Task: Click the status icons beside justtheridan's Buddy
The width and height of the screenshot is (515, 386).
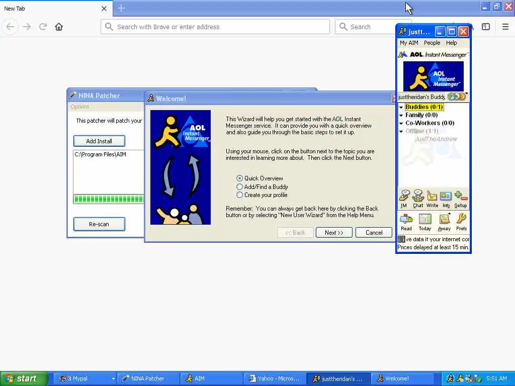Action: click(457, 96)
